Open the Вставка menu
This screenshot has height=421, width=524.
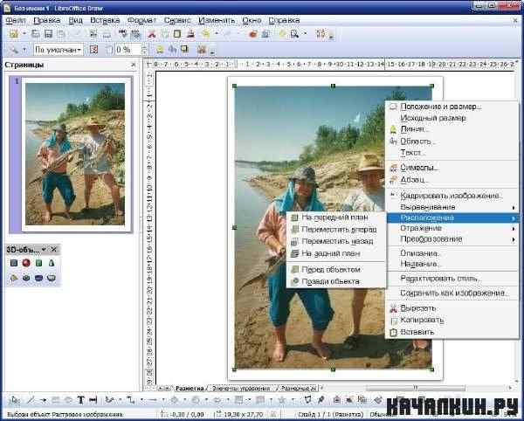[x=105, y=20]
